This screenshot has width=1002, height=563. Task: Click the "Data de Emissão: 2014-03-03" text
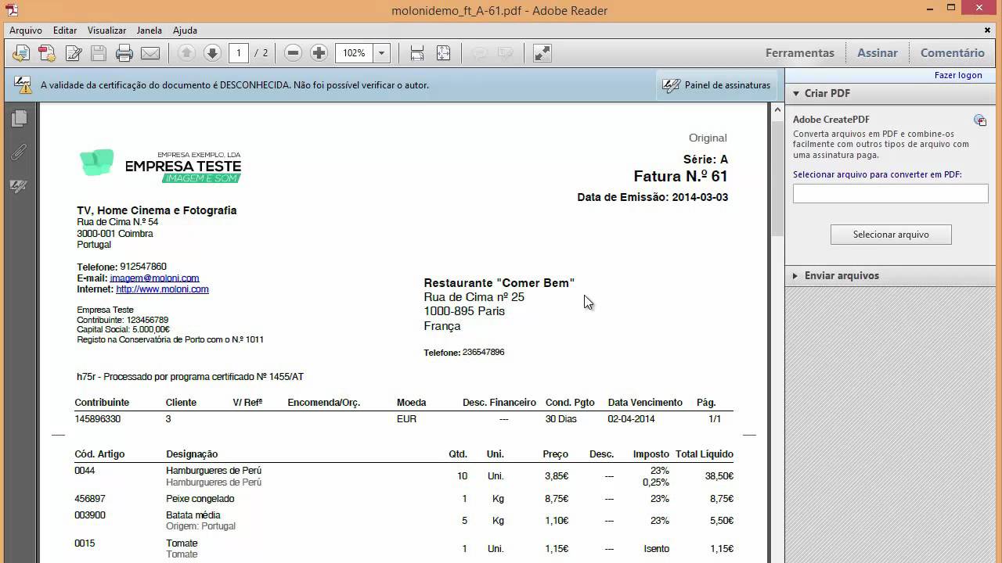(x=653, y=197)
